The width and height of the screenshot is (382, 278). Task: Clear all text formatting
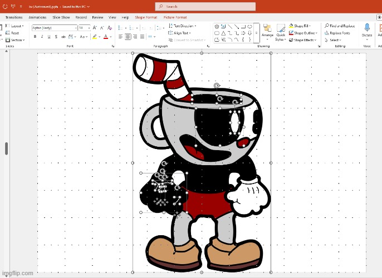tap(110, 28)
